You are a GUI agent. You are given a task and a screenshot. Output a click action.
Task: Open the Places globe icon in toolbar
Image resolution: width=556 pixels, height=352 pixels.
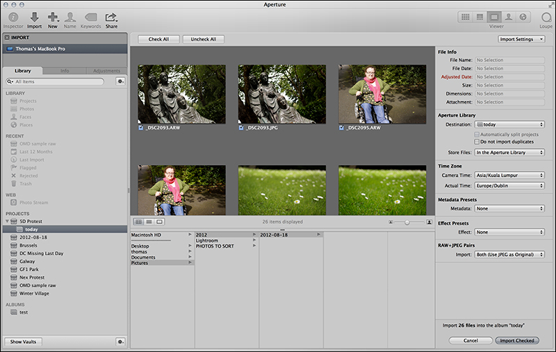click(523, 17)
